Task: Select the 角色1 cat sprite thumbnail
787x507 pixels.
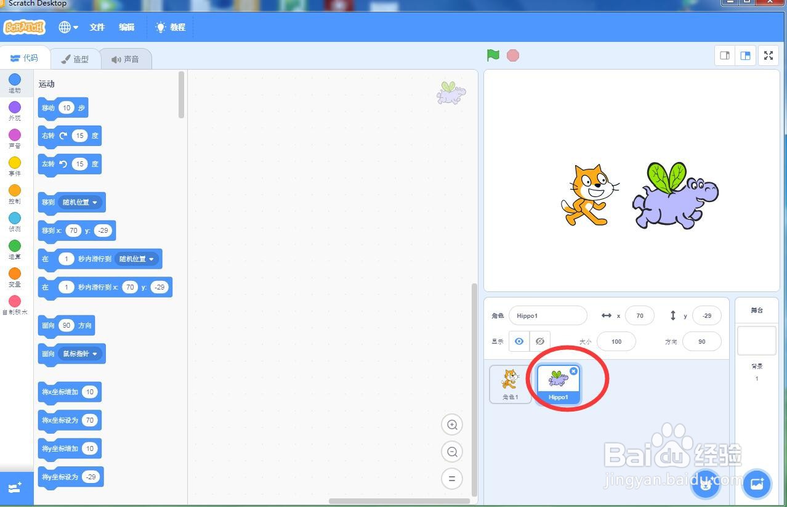Action: point(510,384)
